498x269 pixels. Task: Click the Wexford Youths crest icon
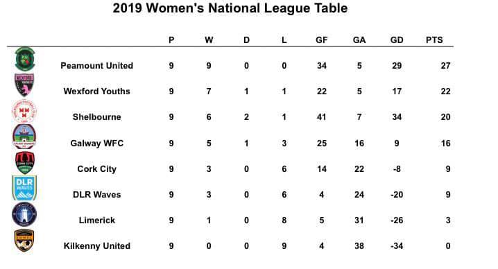coord(24,85)
